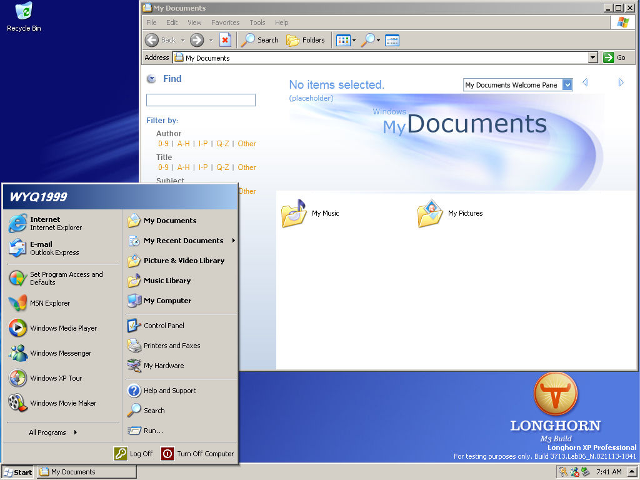Click the Search toolbar button

(x=260, y=40)
